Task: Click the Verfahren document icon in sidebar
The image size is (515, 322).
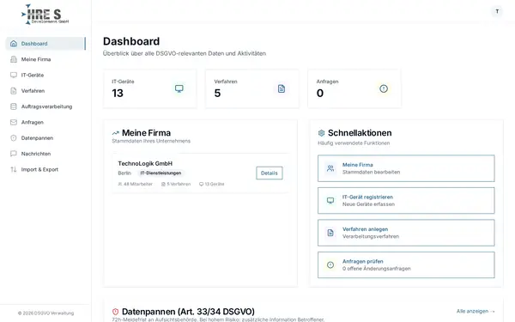Action: click(14, 91)
